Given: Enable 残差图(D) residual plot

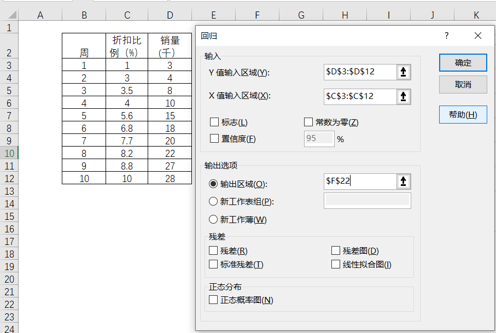Looking at the screenshot, I should pyautogui.click(x=336, y=251).
